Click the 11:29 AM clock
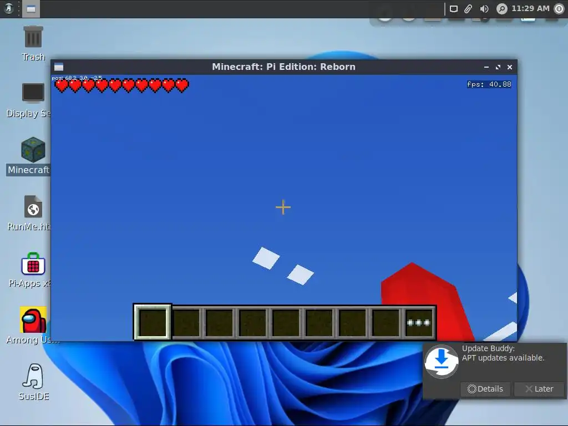The image size is (568, 426). (530, 8)
